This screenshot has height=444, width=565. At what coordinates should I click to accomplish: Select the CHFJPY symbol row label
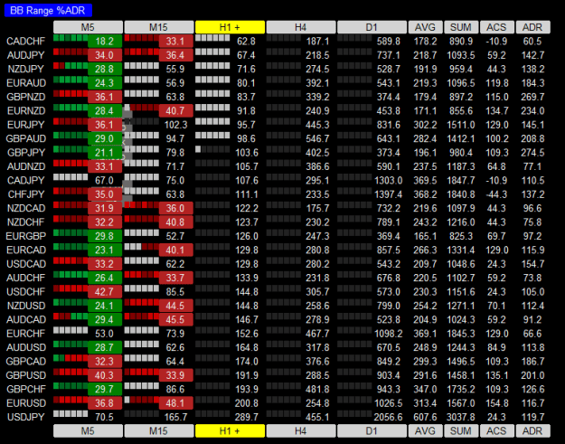tap(26, 194)
